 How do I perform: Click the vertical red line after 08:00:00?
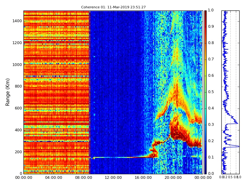[x=90, y=92]
